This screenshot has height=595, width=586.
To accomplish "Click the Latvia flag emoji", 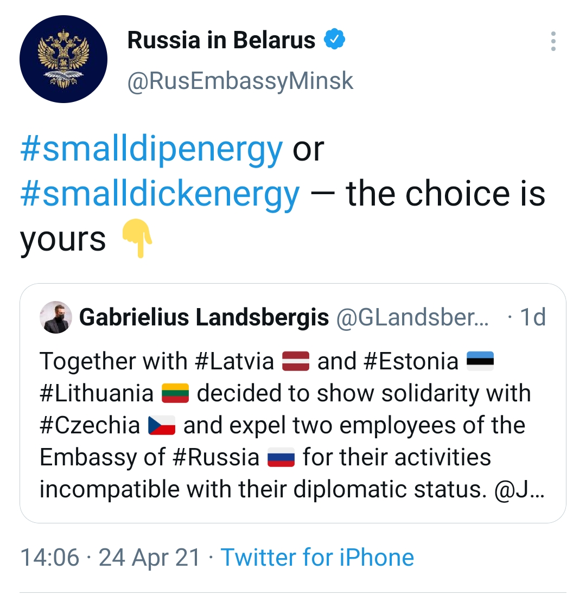I will (x=296, y=361).
